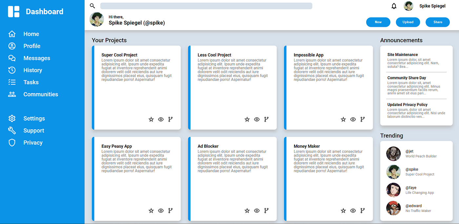The height and width of the screenshot is (224, 459).
Task: Click the Communities icon
Action: [x=12, y=94]
